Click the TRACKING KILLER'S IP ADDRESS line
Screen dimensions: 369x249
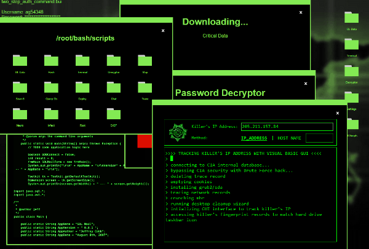(x=244, y=154)
